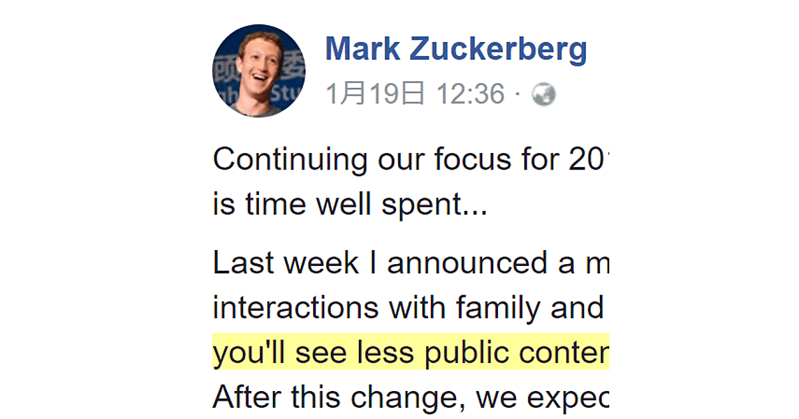Click the word "less" in highlighted text
Screen dimensions: 799x419
386,354
